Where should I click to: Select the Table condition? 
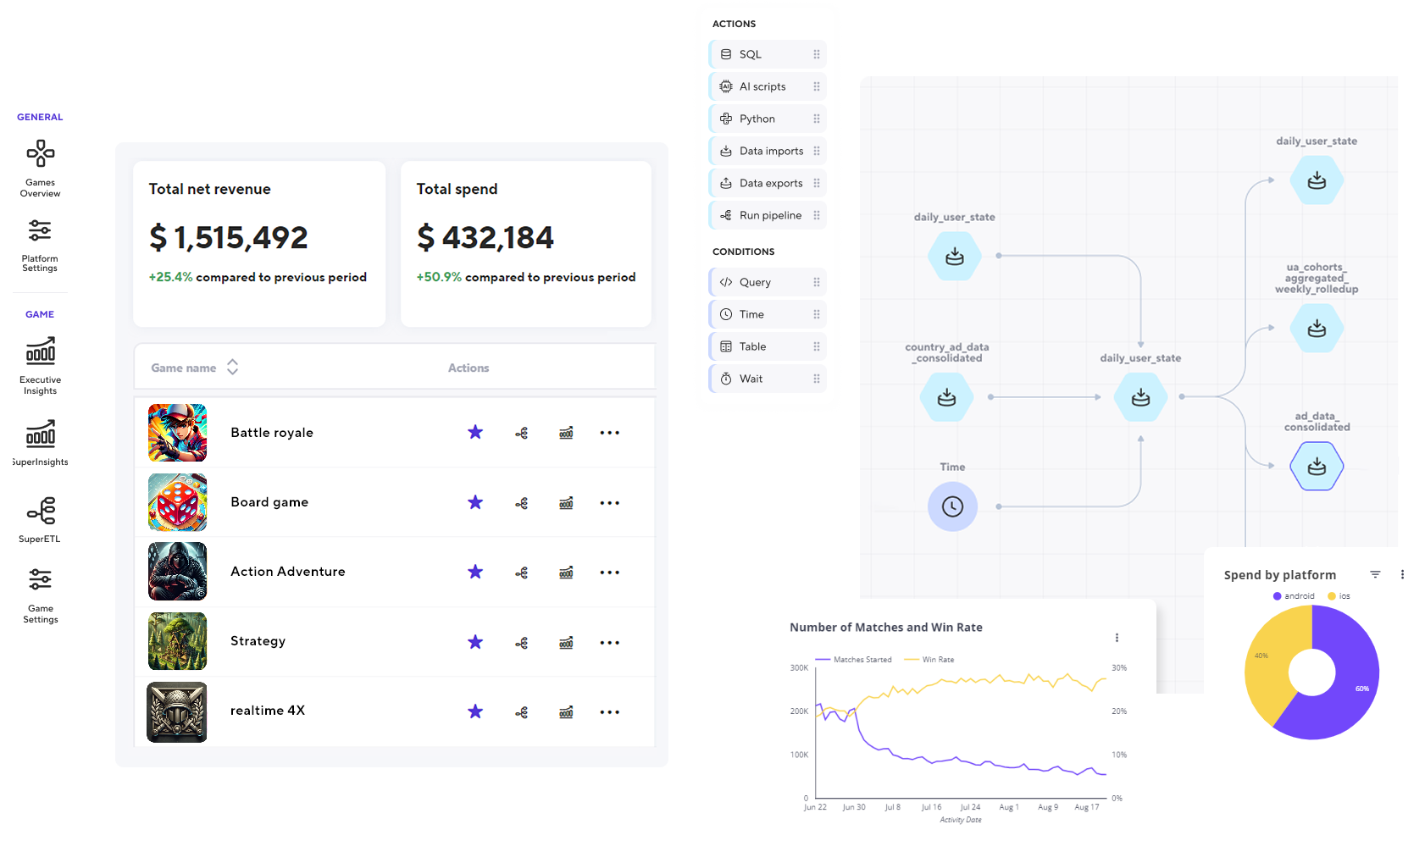(x=768, y=346)
